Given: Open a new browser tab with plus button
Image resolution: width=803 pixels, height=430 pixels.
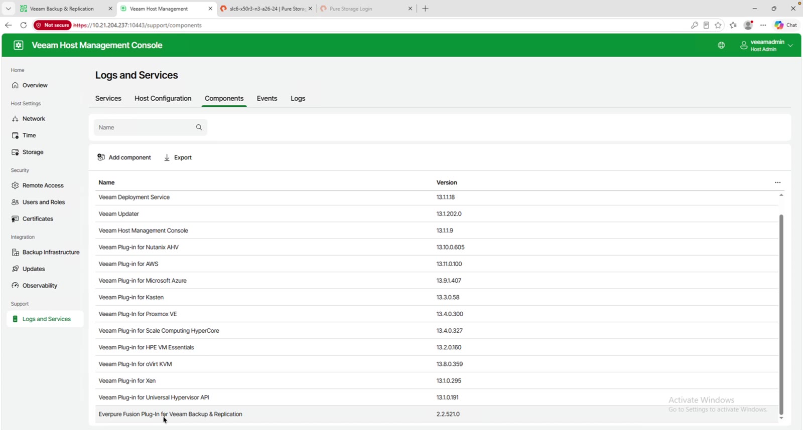Looking at the screenshot, I should (x=425, y=9).
